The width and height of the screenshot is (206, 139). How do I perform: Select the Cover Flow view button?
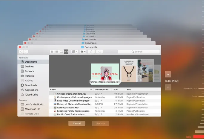pos(66,52)
